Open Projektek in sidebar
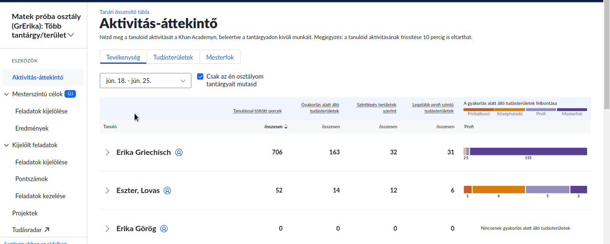This screenshot has height=244, width=610. tap(25, 213)
